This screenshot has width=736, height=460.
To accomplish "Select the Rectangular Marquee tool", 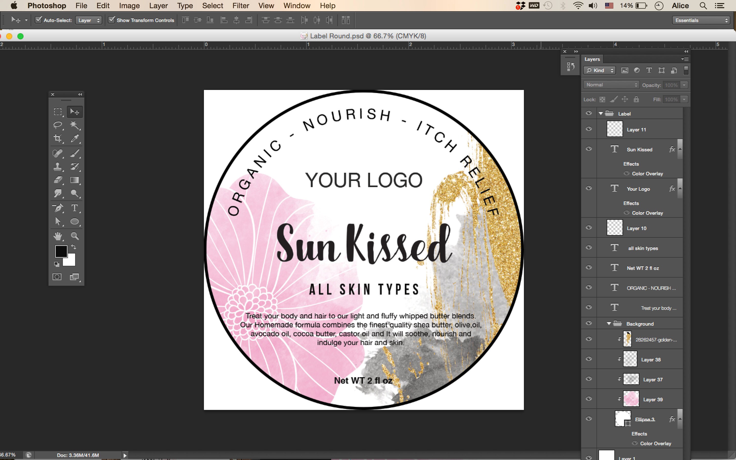I will [x=58, y=112].
